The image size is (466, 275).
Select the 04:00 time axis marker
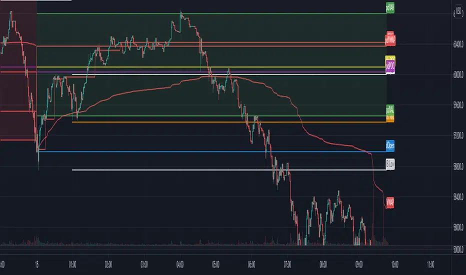pos(180,264)
